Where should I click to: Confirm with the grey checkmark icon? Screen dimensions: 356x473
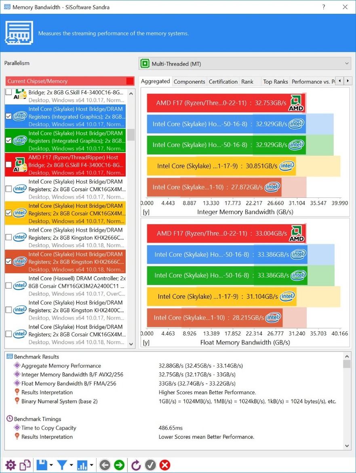150,465
